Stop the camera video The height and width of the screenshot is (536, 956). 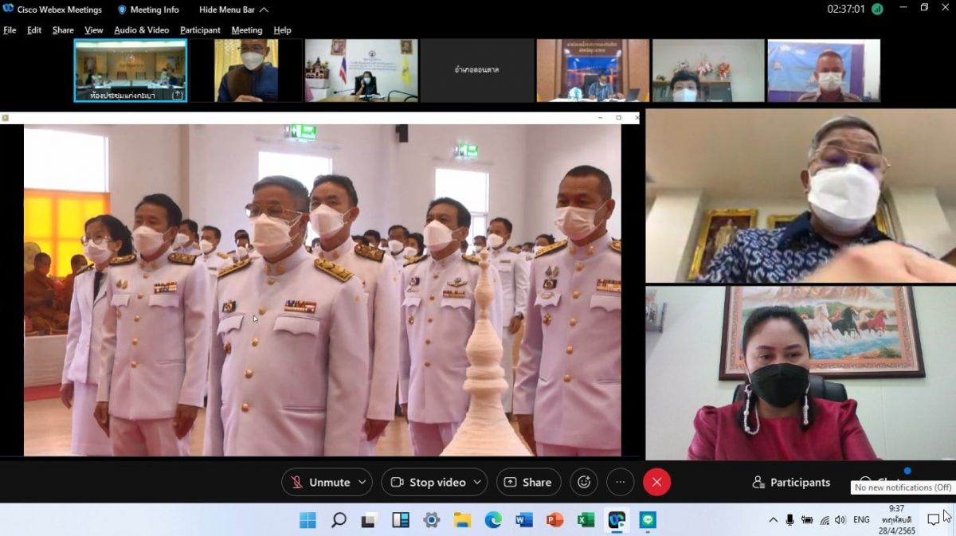428,482
